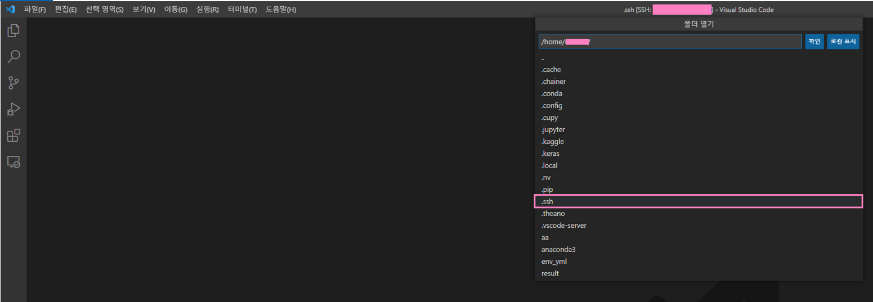This screenshot has width=873, height=302.
Task: Open the Search view icon
Action: tap(14, 56)
